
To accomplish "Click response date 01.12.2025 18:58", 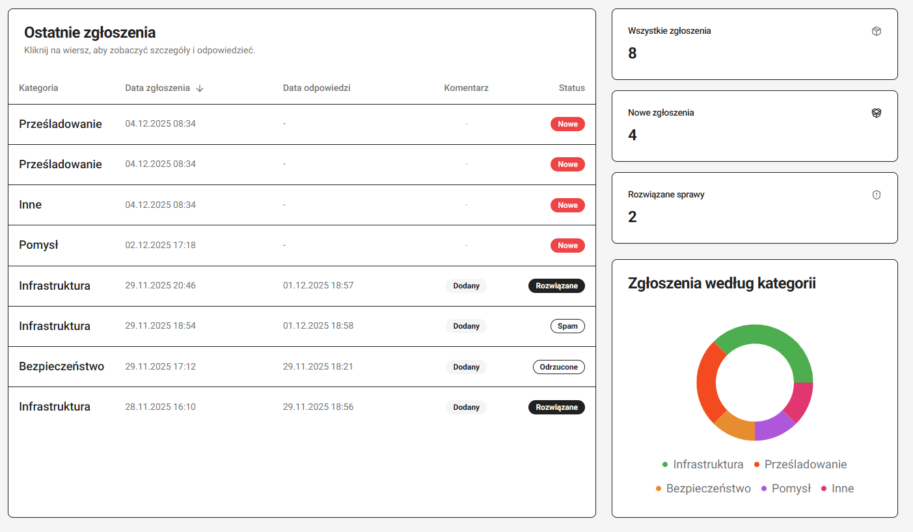I will 318,326.
